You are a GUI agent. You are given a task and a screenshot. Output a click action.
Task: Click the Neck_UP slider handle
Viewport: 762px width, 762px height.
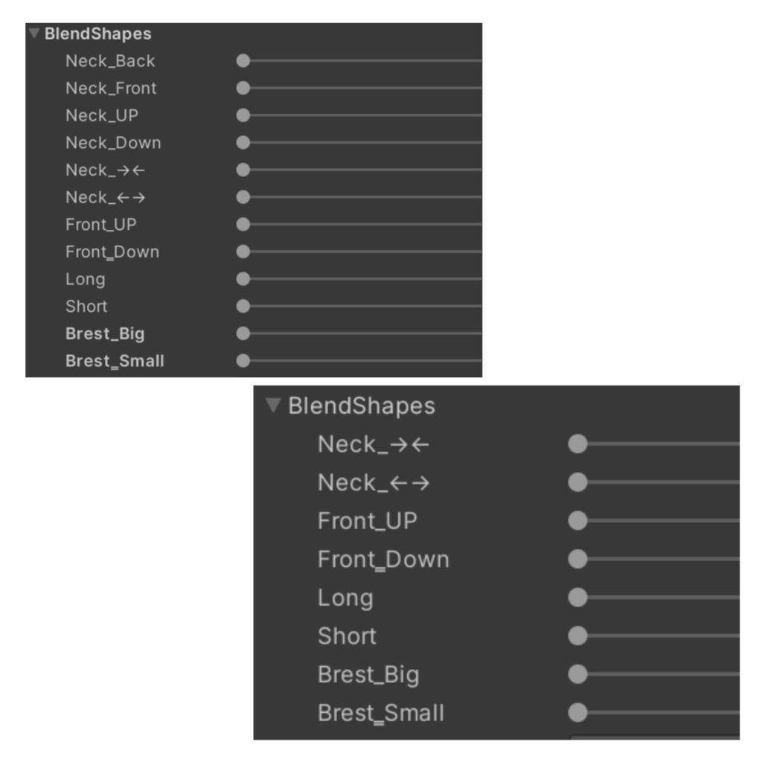[x=243, y=115]
